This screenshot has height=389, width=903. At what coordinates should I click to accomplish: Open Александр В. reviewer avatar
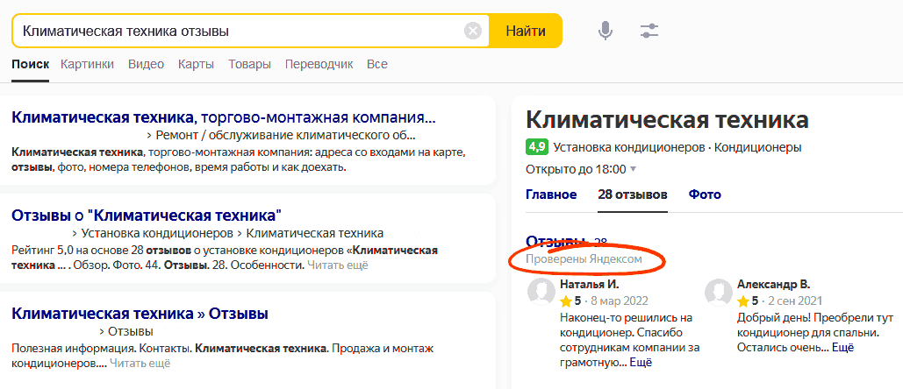coord(719,292)
